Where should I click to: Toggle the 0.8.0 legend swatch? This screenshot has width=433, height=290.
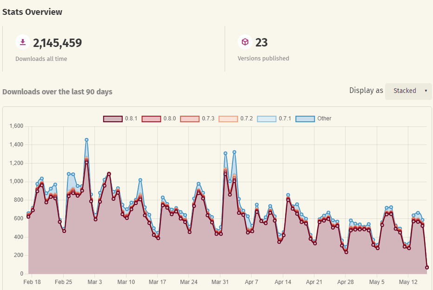(151, 119)
